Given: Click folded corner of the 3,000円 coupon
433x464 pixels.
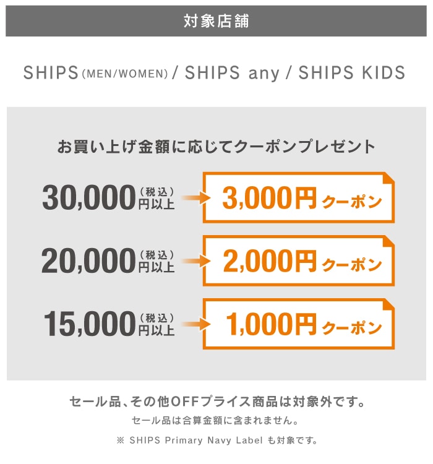Looking at the screenshot, I should point(388,178).
